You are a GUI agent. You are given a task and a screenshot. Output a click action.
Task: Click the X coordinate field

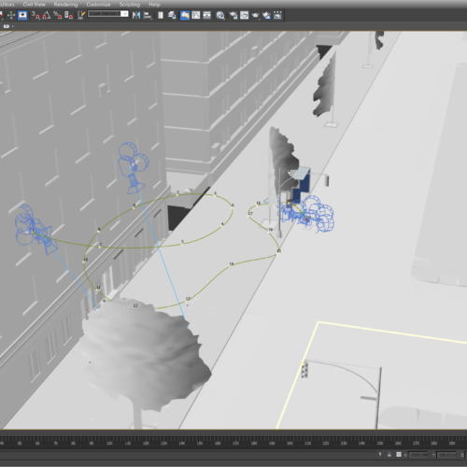tap(418, 455)
